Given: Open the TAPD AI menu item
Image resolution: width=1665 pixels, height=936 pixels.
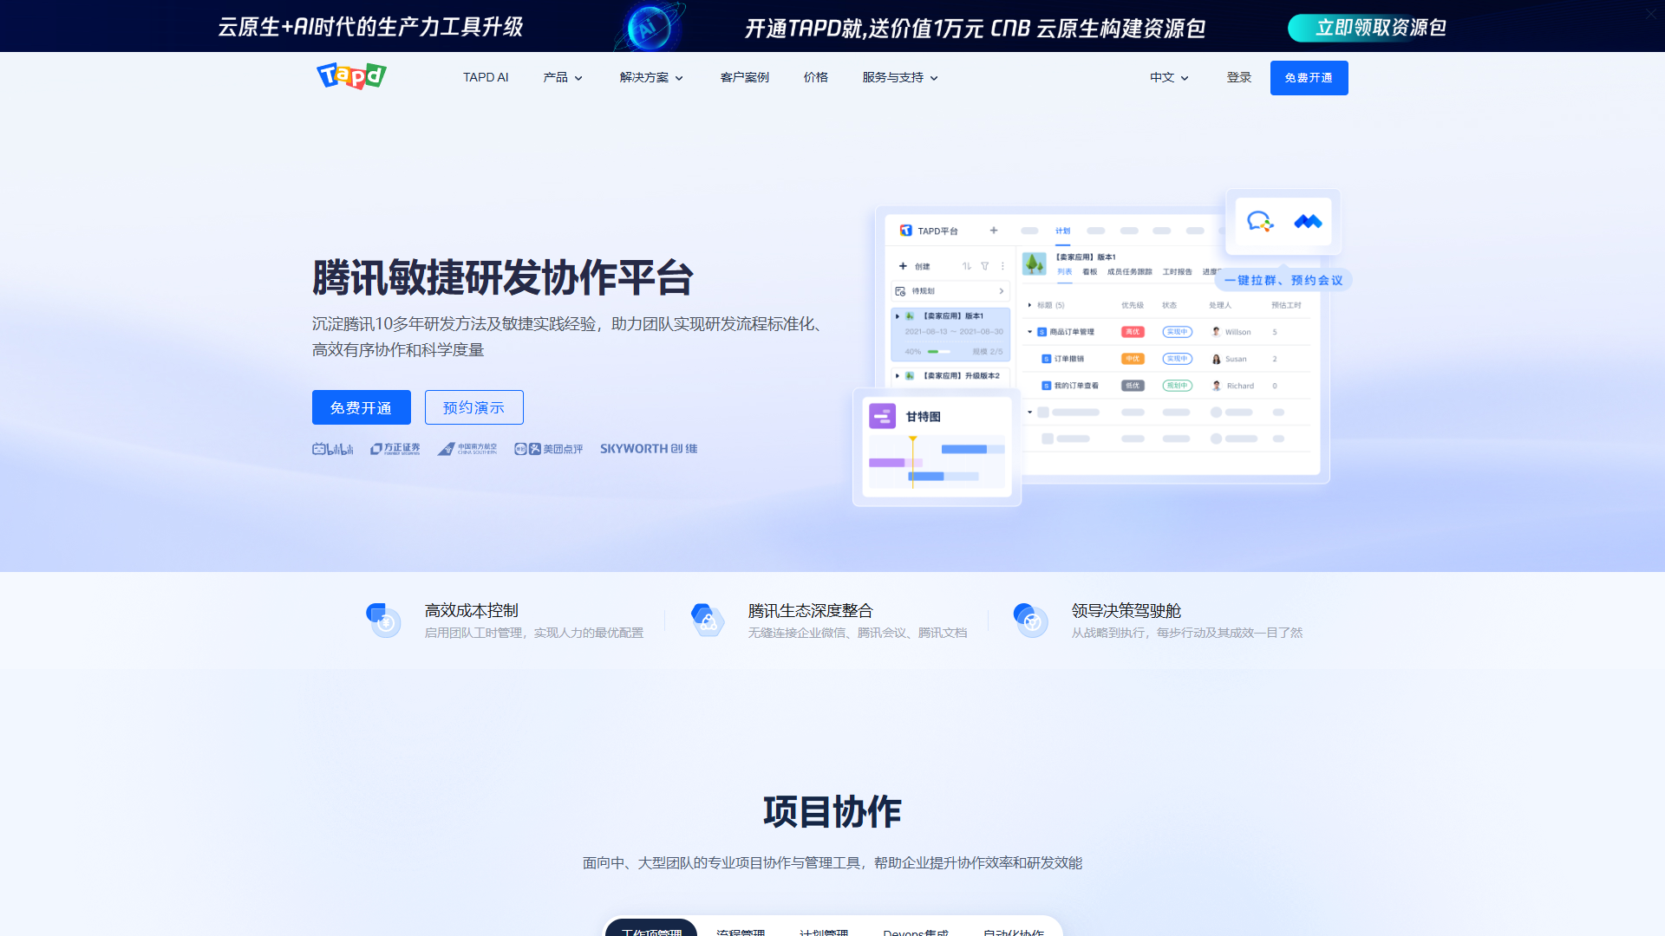Looking at the screenshot, I should (486, 78).
